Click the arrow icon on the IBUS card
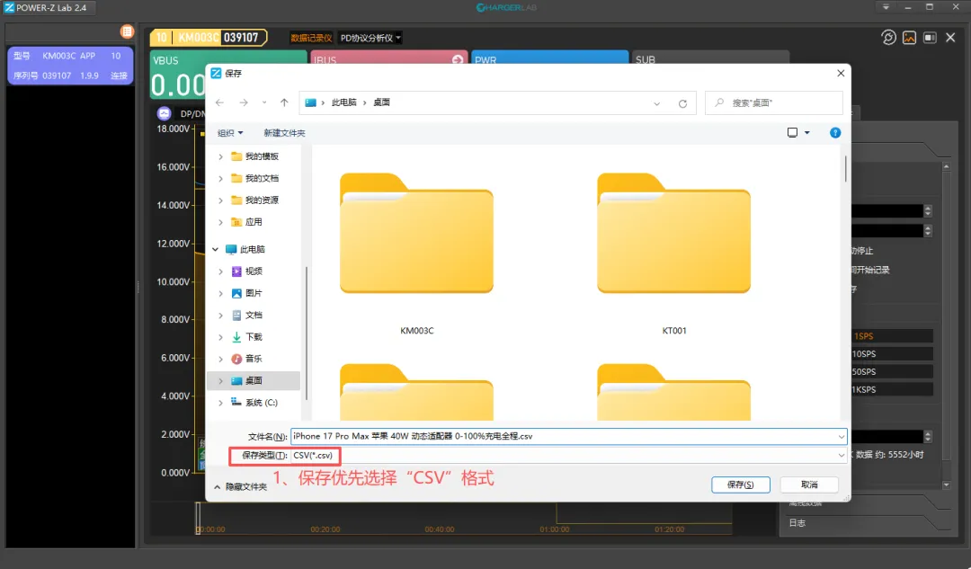Screen dimensions: 971x569 point(458,60)
